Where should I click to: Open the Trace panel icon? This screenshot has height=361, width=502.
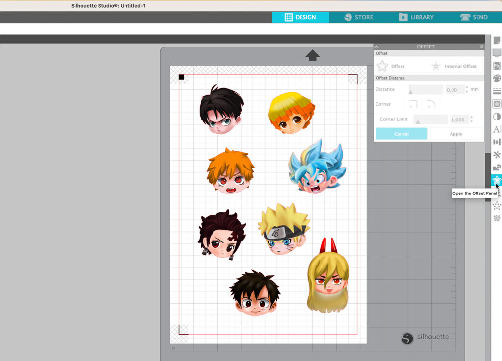coord(497,104)
